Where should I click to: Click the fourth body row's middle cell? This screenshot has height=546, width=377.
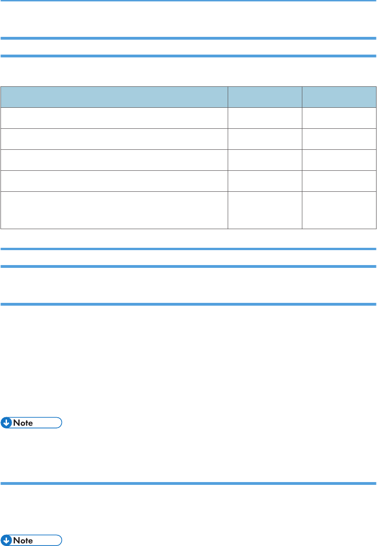[x=265, y=181]
